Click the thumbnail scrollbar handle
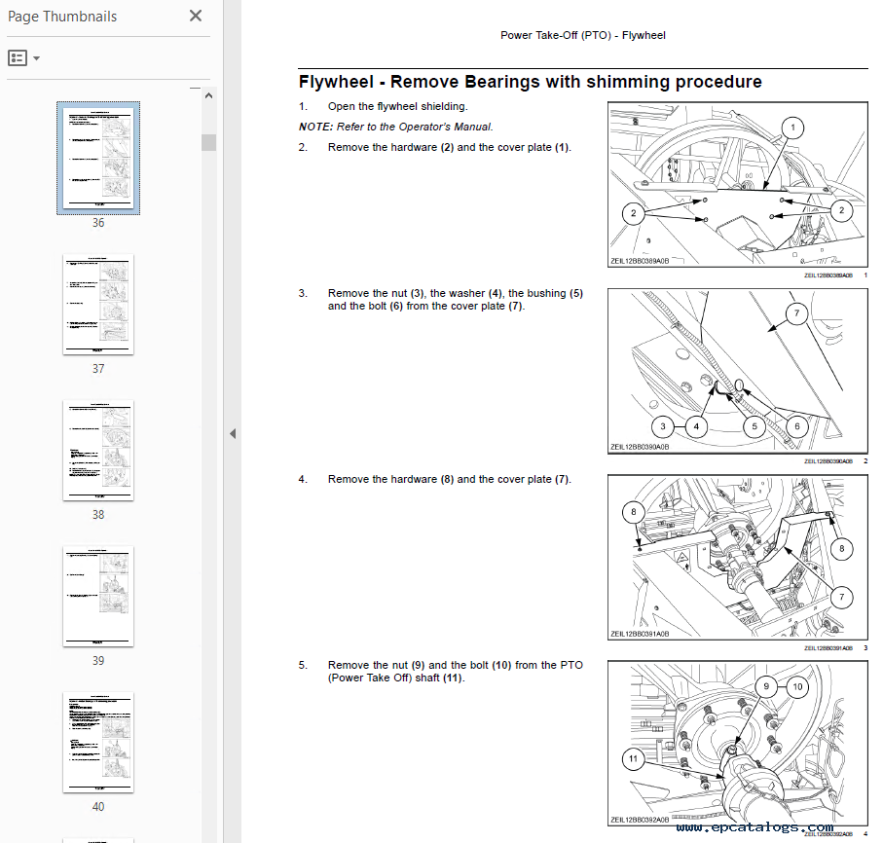The width and height of the screenshot is (883, 843). [x=209, y=142]
